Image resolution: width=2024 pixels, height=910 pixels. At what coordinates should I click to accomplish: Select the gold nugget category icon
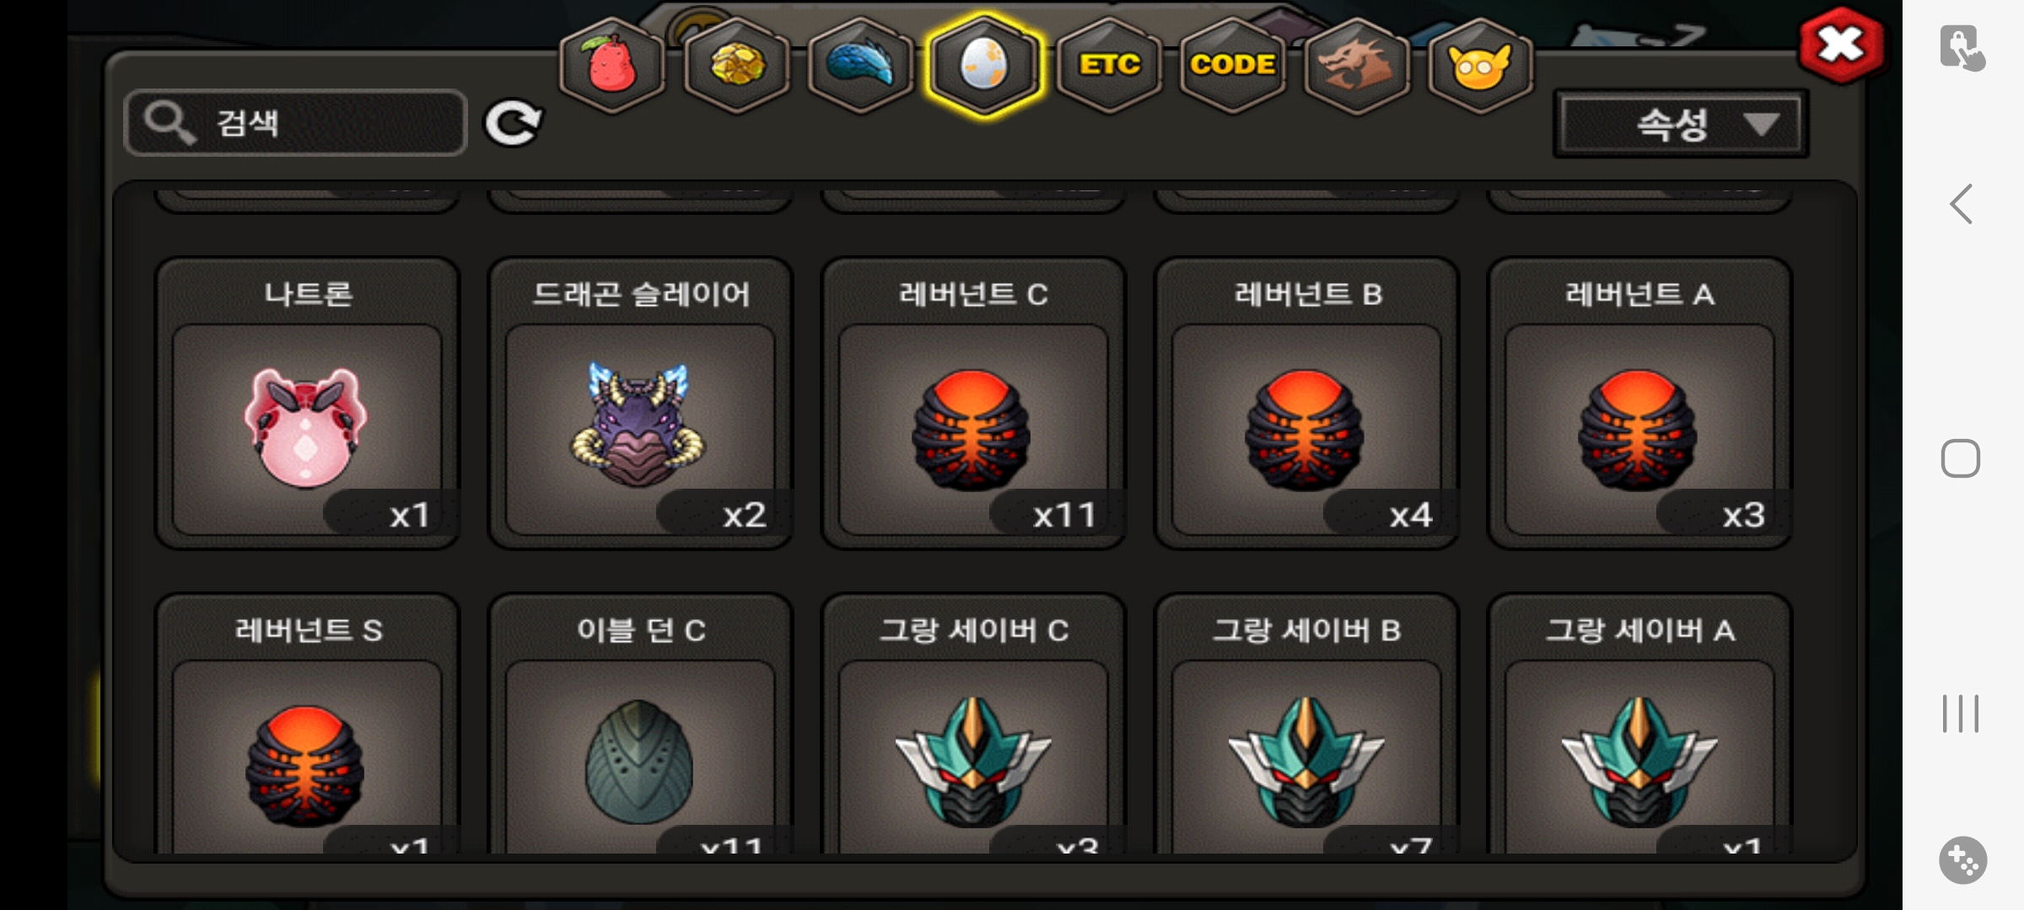737,66
